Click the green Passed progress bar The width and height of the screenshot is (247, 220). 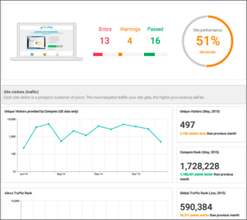[x=156, y=54]
